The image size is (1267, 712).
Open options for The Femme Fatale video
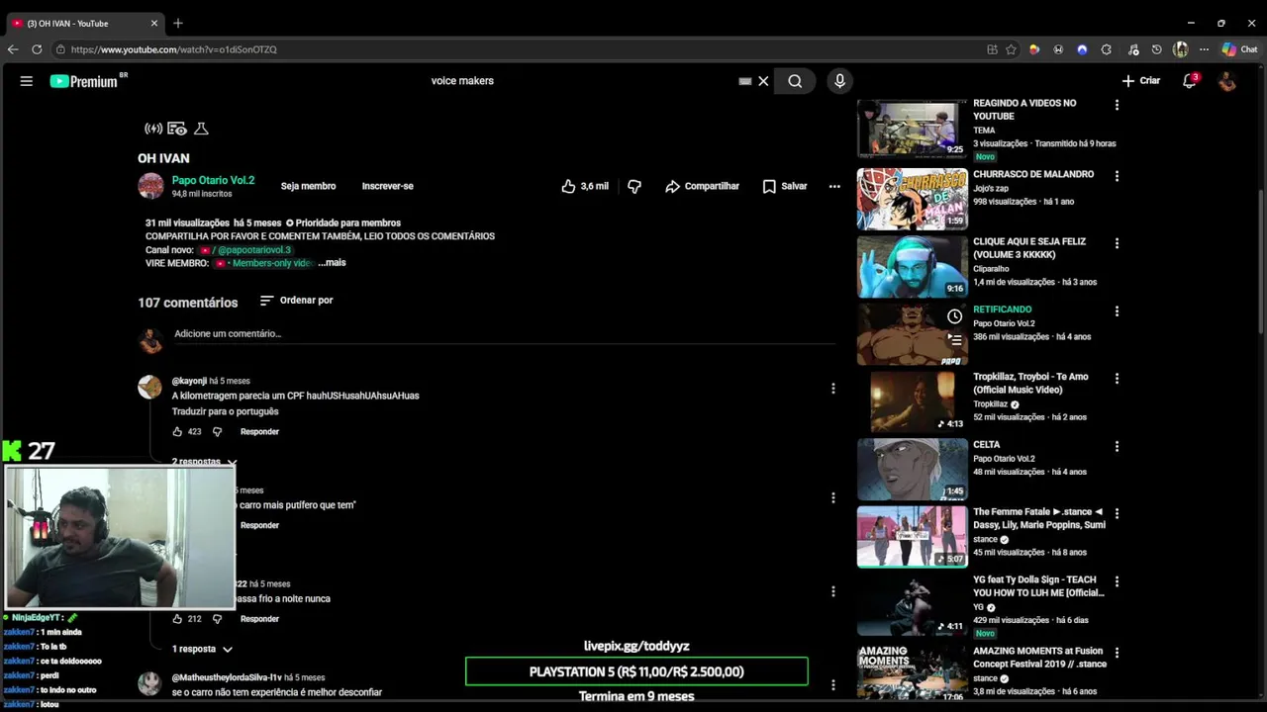(1117, 514)
